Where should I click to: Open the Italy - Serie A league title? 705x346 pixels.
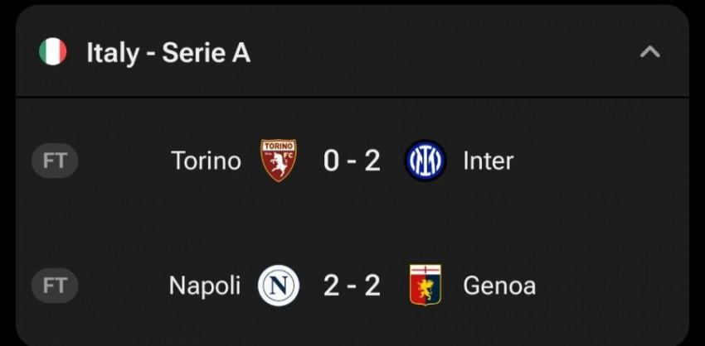[168, 53]
